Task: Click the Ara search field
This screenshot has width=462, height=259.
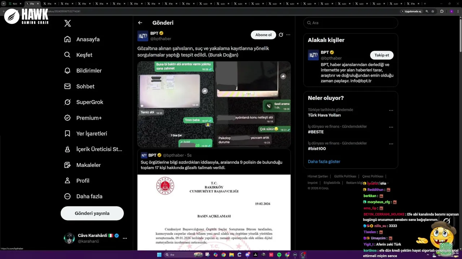Action: click(350, 23)
